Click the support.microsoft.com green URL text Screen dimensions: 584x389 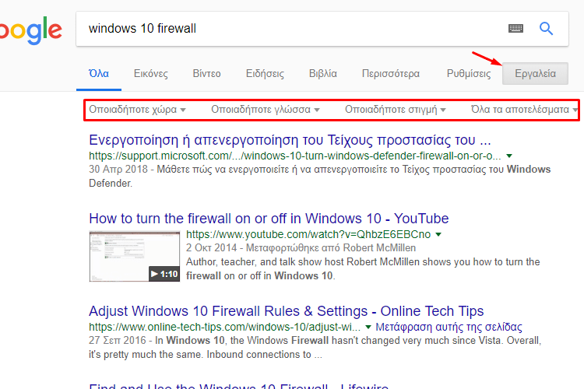point(295,156)
